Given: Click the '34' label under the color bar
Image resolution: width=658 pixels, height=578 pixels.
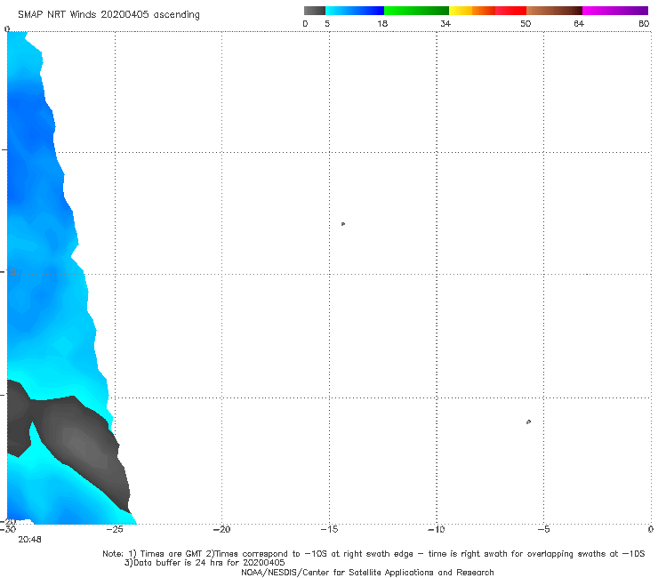Looking at the screenshot, I should (445, 24).
